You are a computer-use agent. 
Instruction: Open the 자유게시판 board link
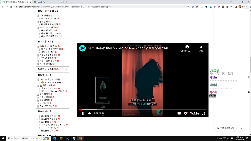pos(47,85)
